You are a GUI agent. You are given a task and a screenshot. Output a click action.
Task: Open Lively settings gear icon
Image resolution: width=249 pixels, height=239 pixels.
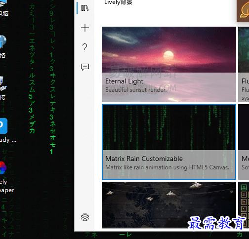pos(85,217)
